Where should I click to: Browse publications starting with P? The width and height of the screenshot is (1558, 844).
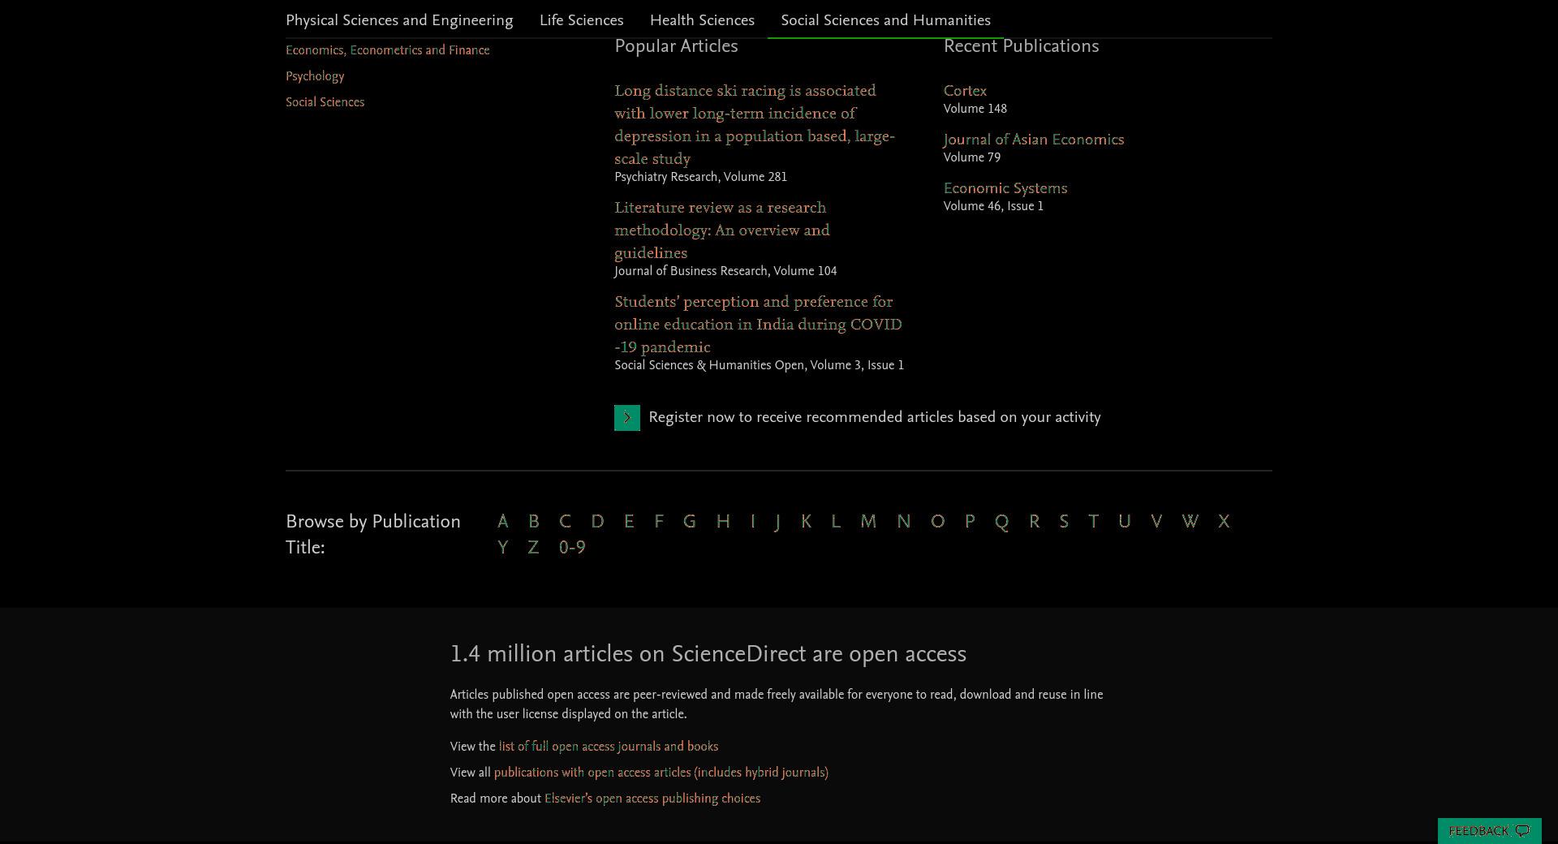point(970,522)
